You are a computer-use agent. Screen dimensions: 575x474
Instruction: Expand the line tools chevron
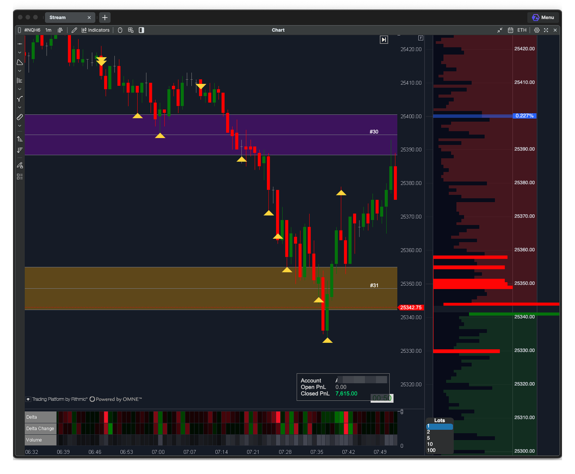(20, 52)
